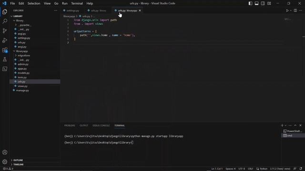
Task: Open the Search view in activity bar
Action: coord(5,21)
